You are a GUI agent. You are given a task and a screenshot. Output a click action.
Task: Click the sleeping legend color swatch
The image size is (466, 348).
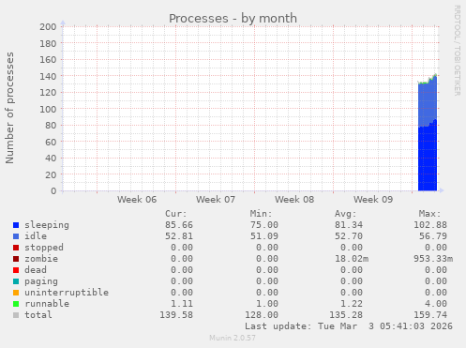pos(16,225)
